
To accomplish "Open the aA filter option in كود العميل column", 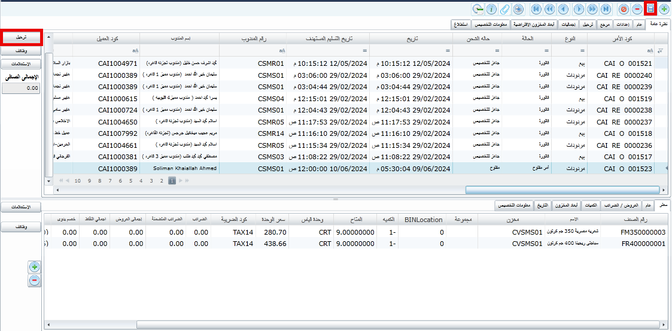I will (135, 50).
